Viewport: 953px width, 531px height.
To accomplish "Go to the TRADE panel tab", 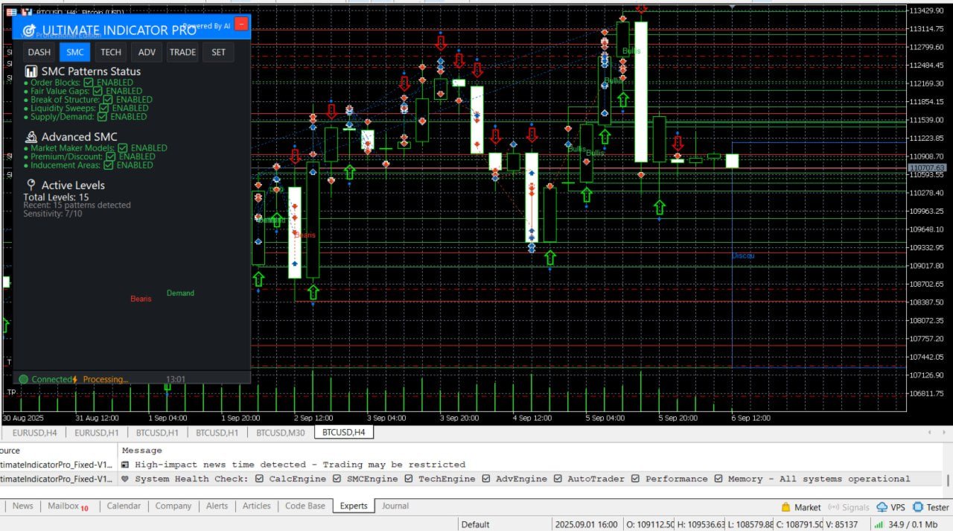I will tap(182, 52).
